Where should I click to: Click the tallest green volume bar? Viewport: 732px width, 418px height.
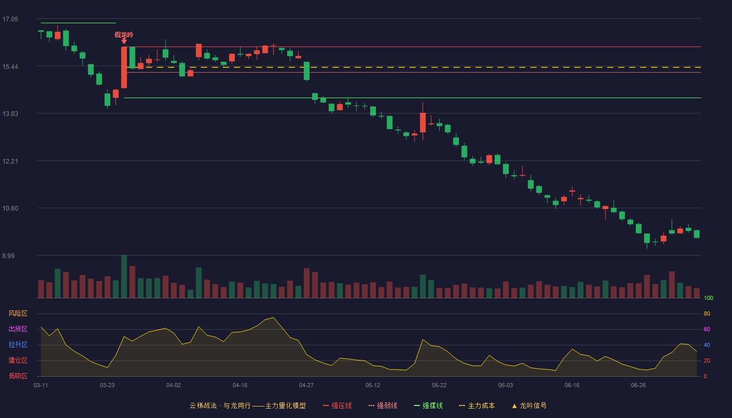(x=124, y=276)
